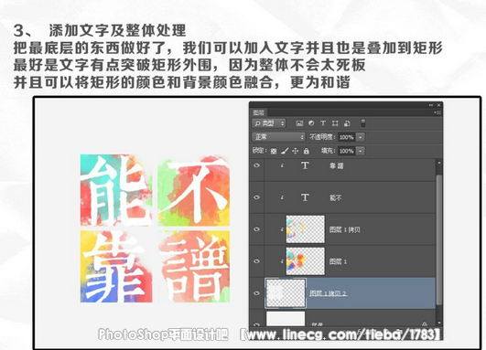This screenshot has height=350, width=486.
Task: Click the layers scrollbar up arrow
Action: tap(439, 163)
